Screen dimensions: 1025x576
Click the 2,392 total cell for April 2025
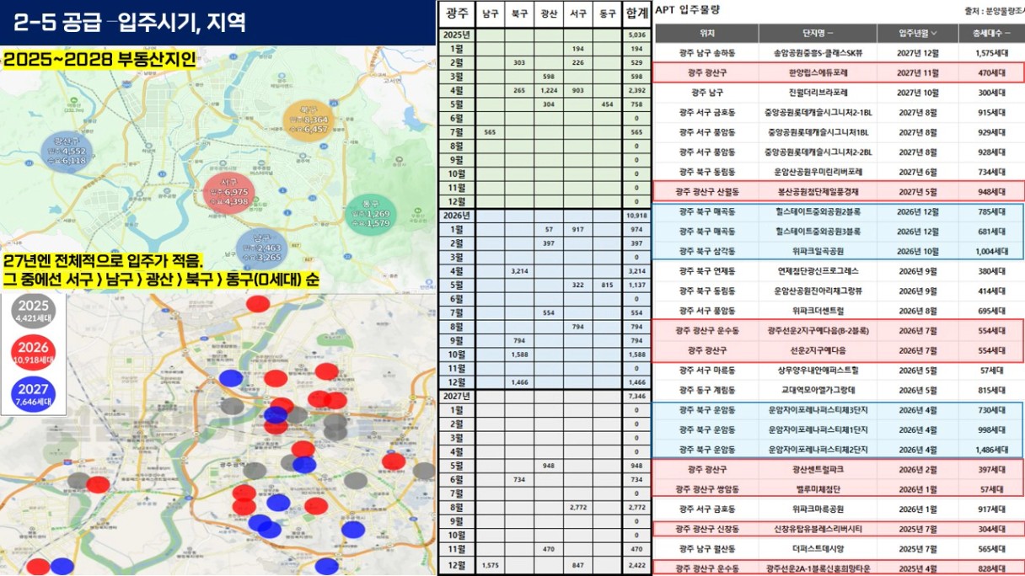pyautogui.click(x=636, y=91)
